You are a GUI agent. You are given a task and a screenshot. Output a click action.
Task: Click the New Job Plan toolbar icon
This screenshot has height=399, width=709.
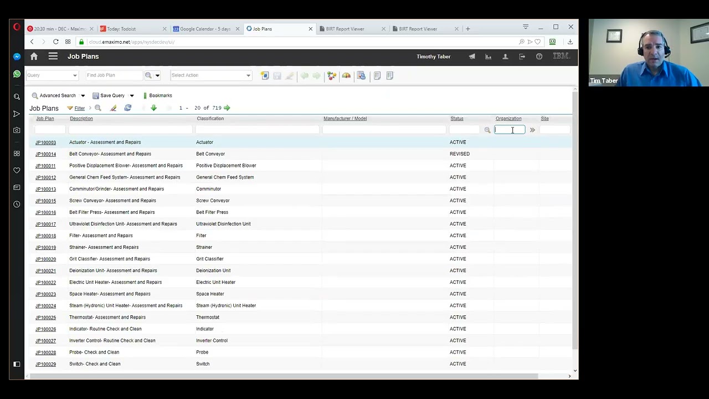265,75
